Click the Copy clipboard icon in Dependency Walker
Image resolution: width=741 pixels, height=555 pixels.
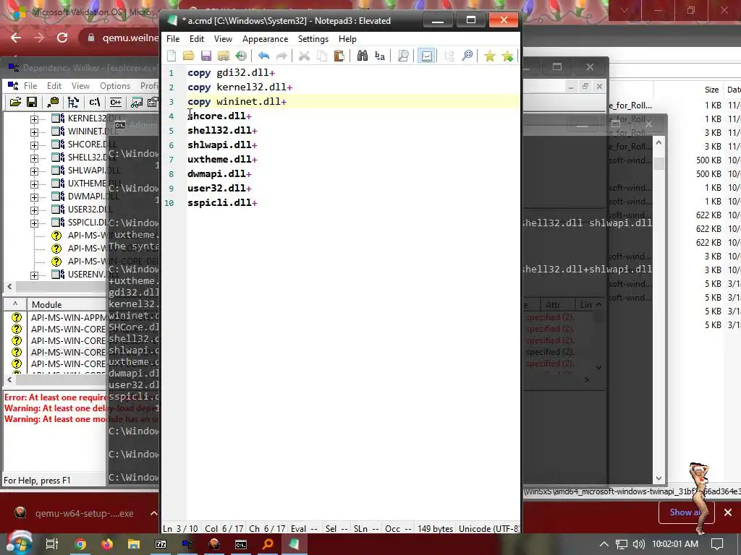[52, 102]
